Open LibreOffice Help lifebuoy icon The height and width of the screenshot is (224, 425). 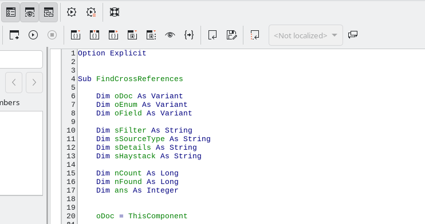(x=115, y=12)
